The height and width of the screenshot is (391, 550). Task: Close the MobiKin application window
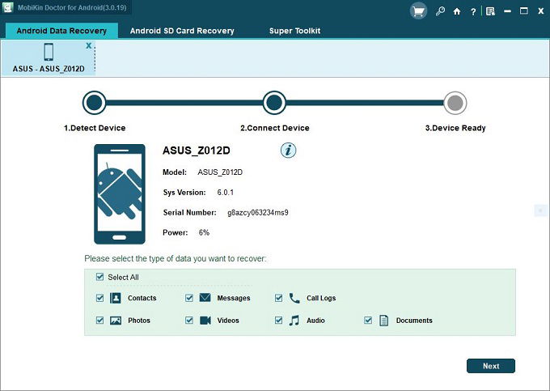click(x=541, y=11)
